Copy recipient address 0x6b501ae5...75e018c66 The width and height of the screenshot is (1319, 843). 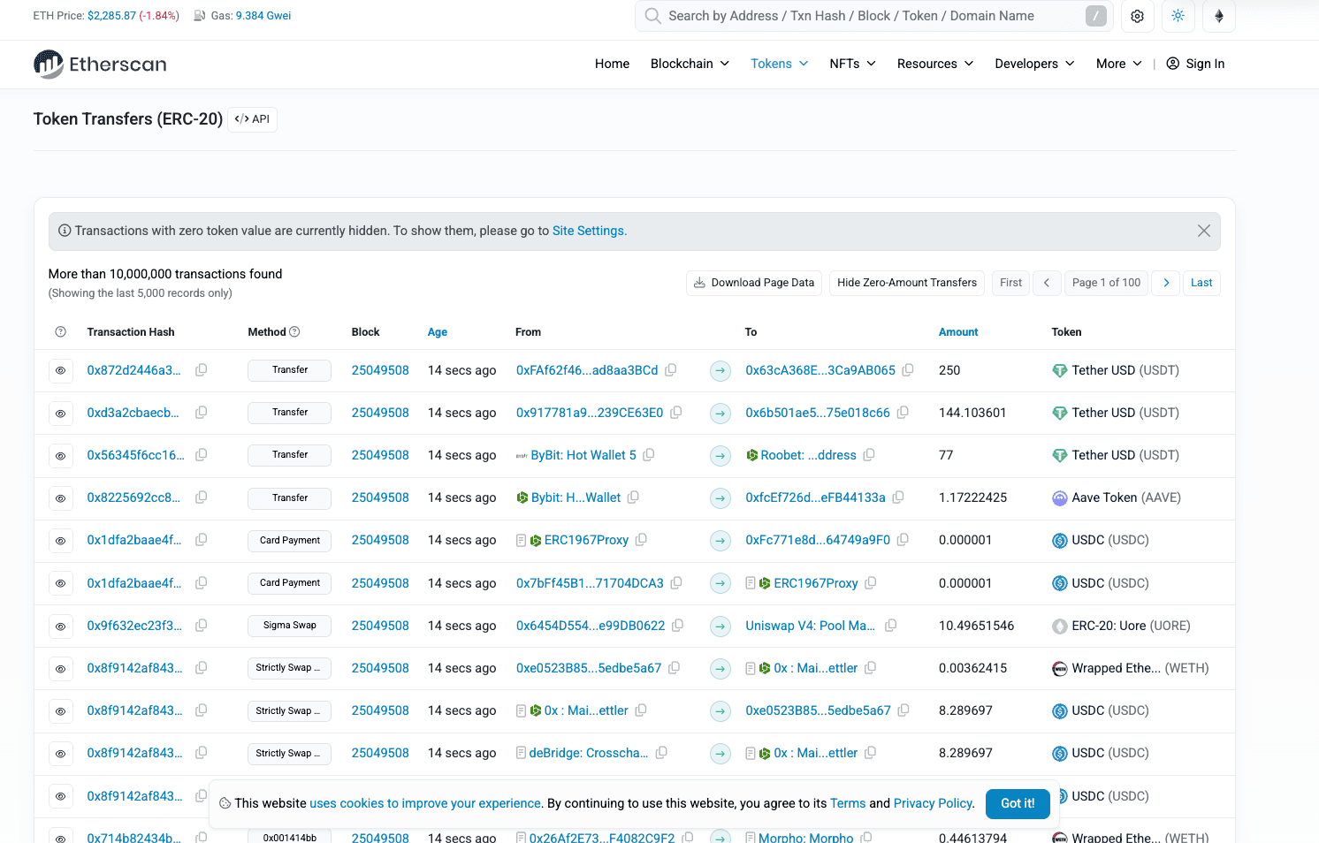pyautogui.click(x=903, y=413)
